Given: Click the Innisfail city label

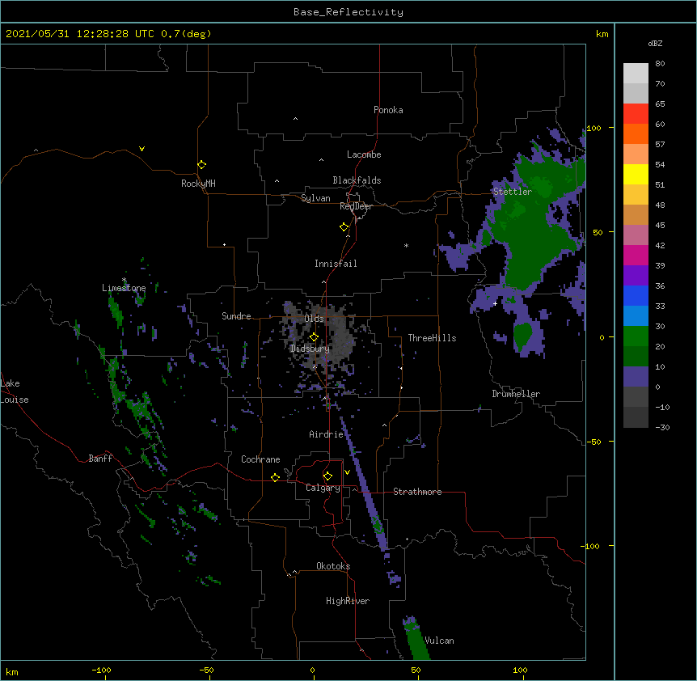Looking at the screenshot, I should (x=336, y=264).
